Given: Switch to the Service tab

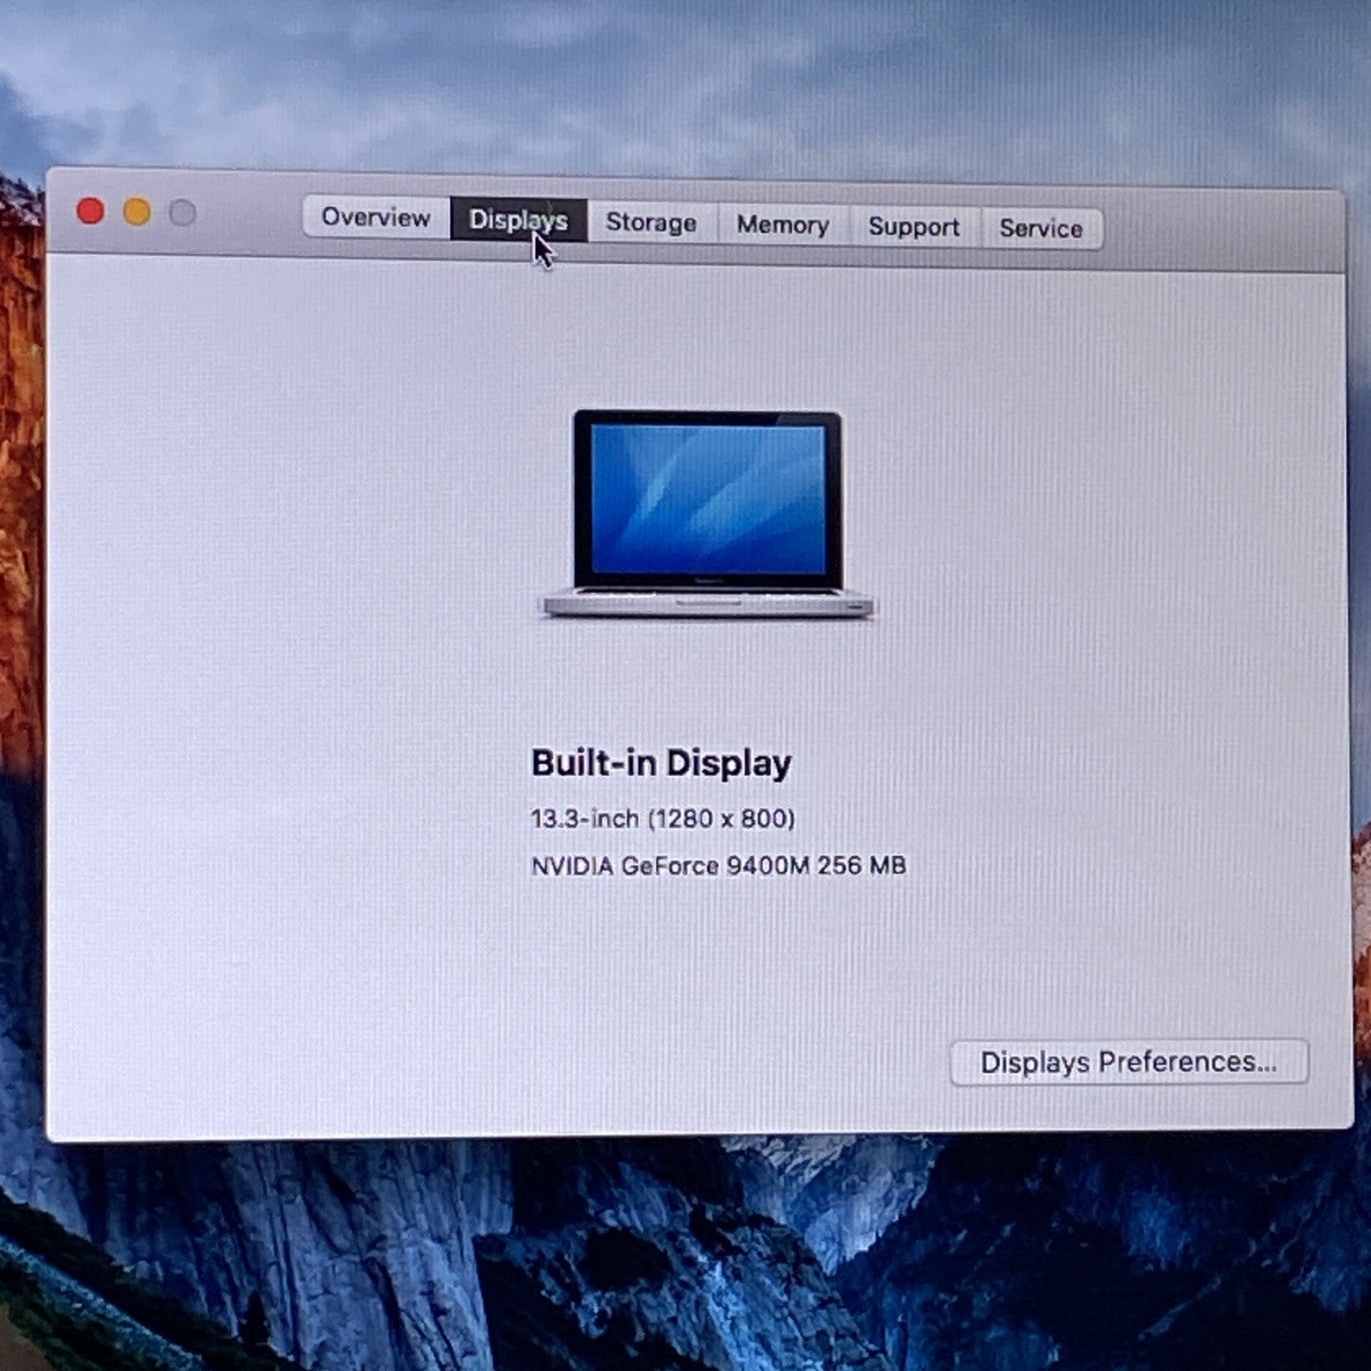Looking at the screenshot, I should coord(1040,229).
